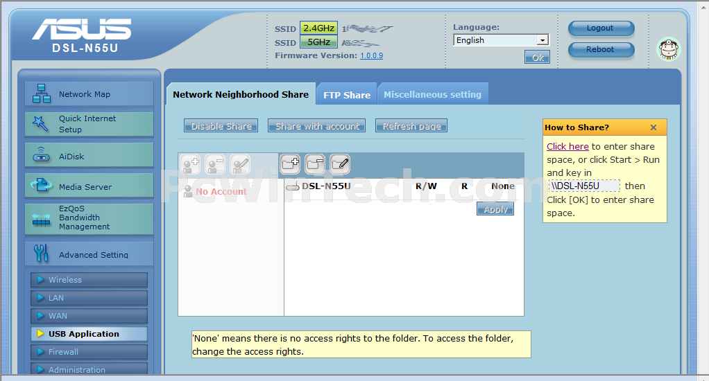This screenshot has width=709, height=381.
Task: Expand the Administration submenu
Action: 89,369
